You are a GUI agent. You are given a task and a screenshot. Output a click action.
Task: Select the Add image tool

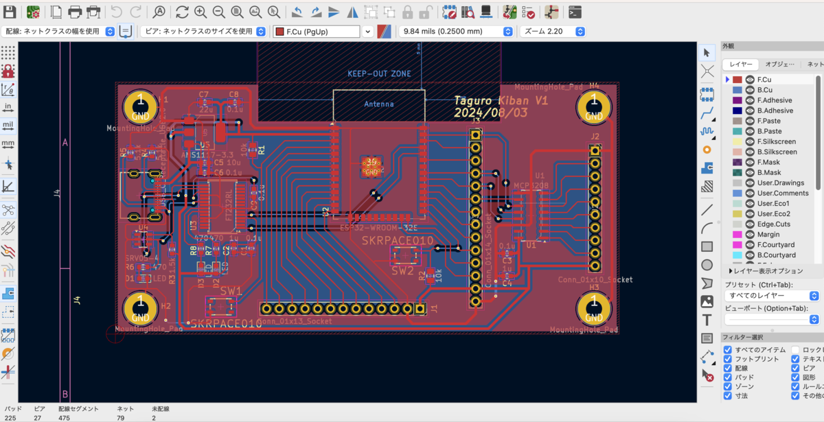(x=707, y=301)
